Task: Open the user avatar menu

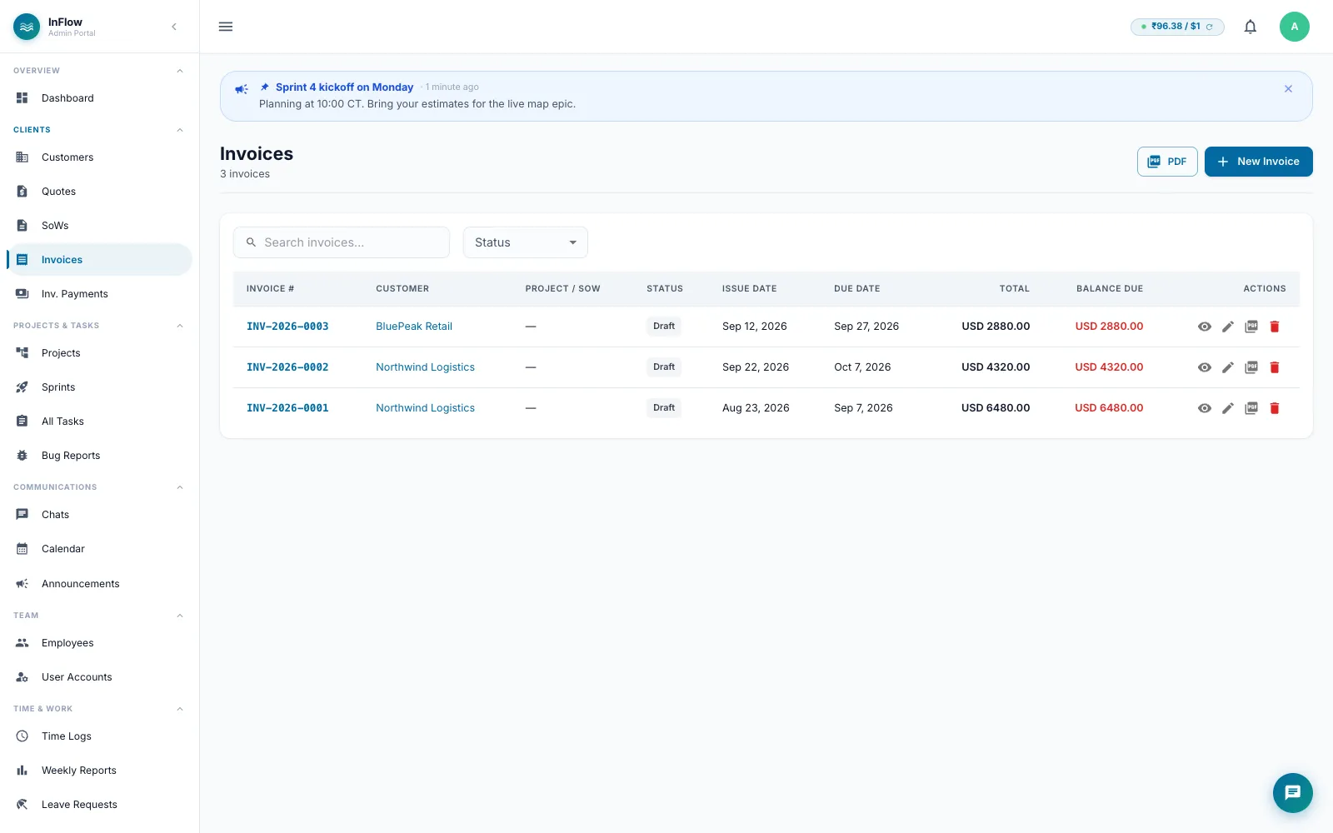Action: tap(1295, 27)
